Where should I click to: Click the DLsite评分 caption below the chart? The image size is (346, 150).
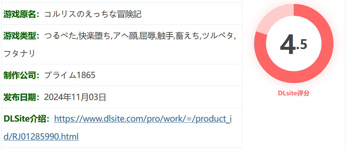tap(294, 93)
